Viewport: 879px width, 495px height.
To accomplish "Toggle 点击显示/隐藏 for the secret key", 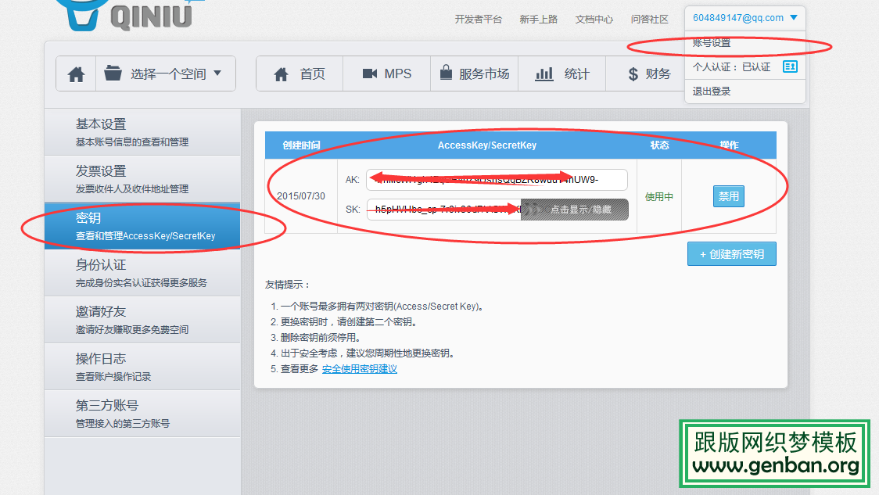I will pos(575,209).
